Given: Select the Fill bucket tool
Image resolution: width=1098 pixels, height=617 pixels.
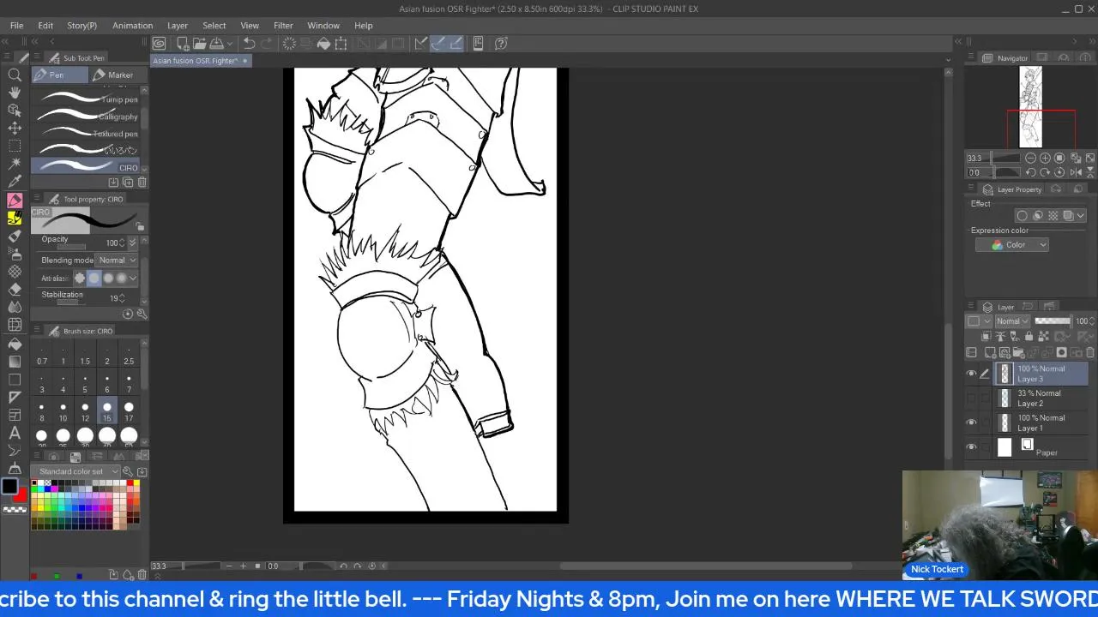Looking at the screenshot, I should tap(15, 344).
